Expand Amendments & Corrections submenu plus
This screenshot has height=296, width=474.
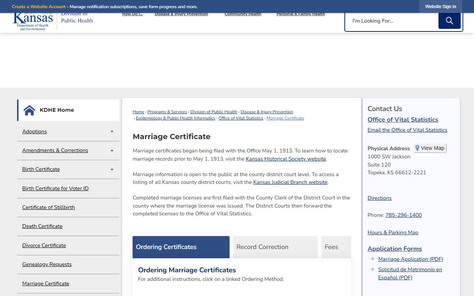112,151
